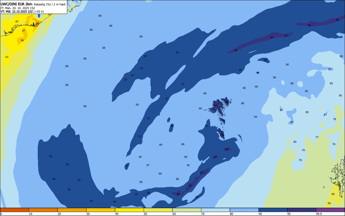The width and height of the screenshot is (345, 216).
Task: Click the map humidity value 77
Action: click(x=317, y=137)
